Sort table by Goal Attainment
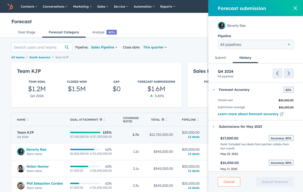 tap(104, 120)
